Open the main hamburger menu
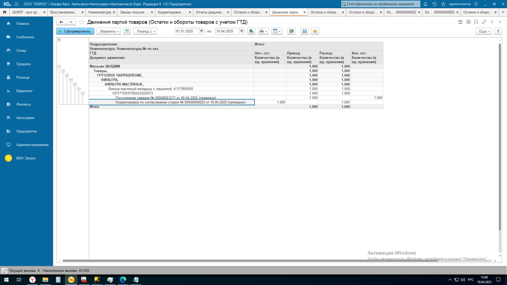 (x=17, y=4)
